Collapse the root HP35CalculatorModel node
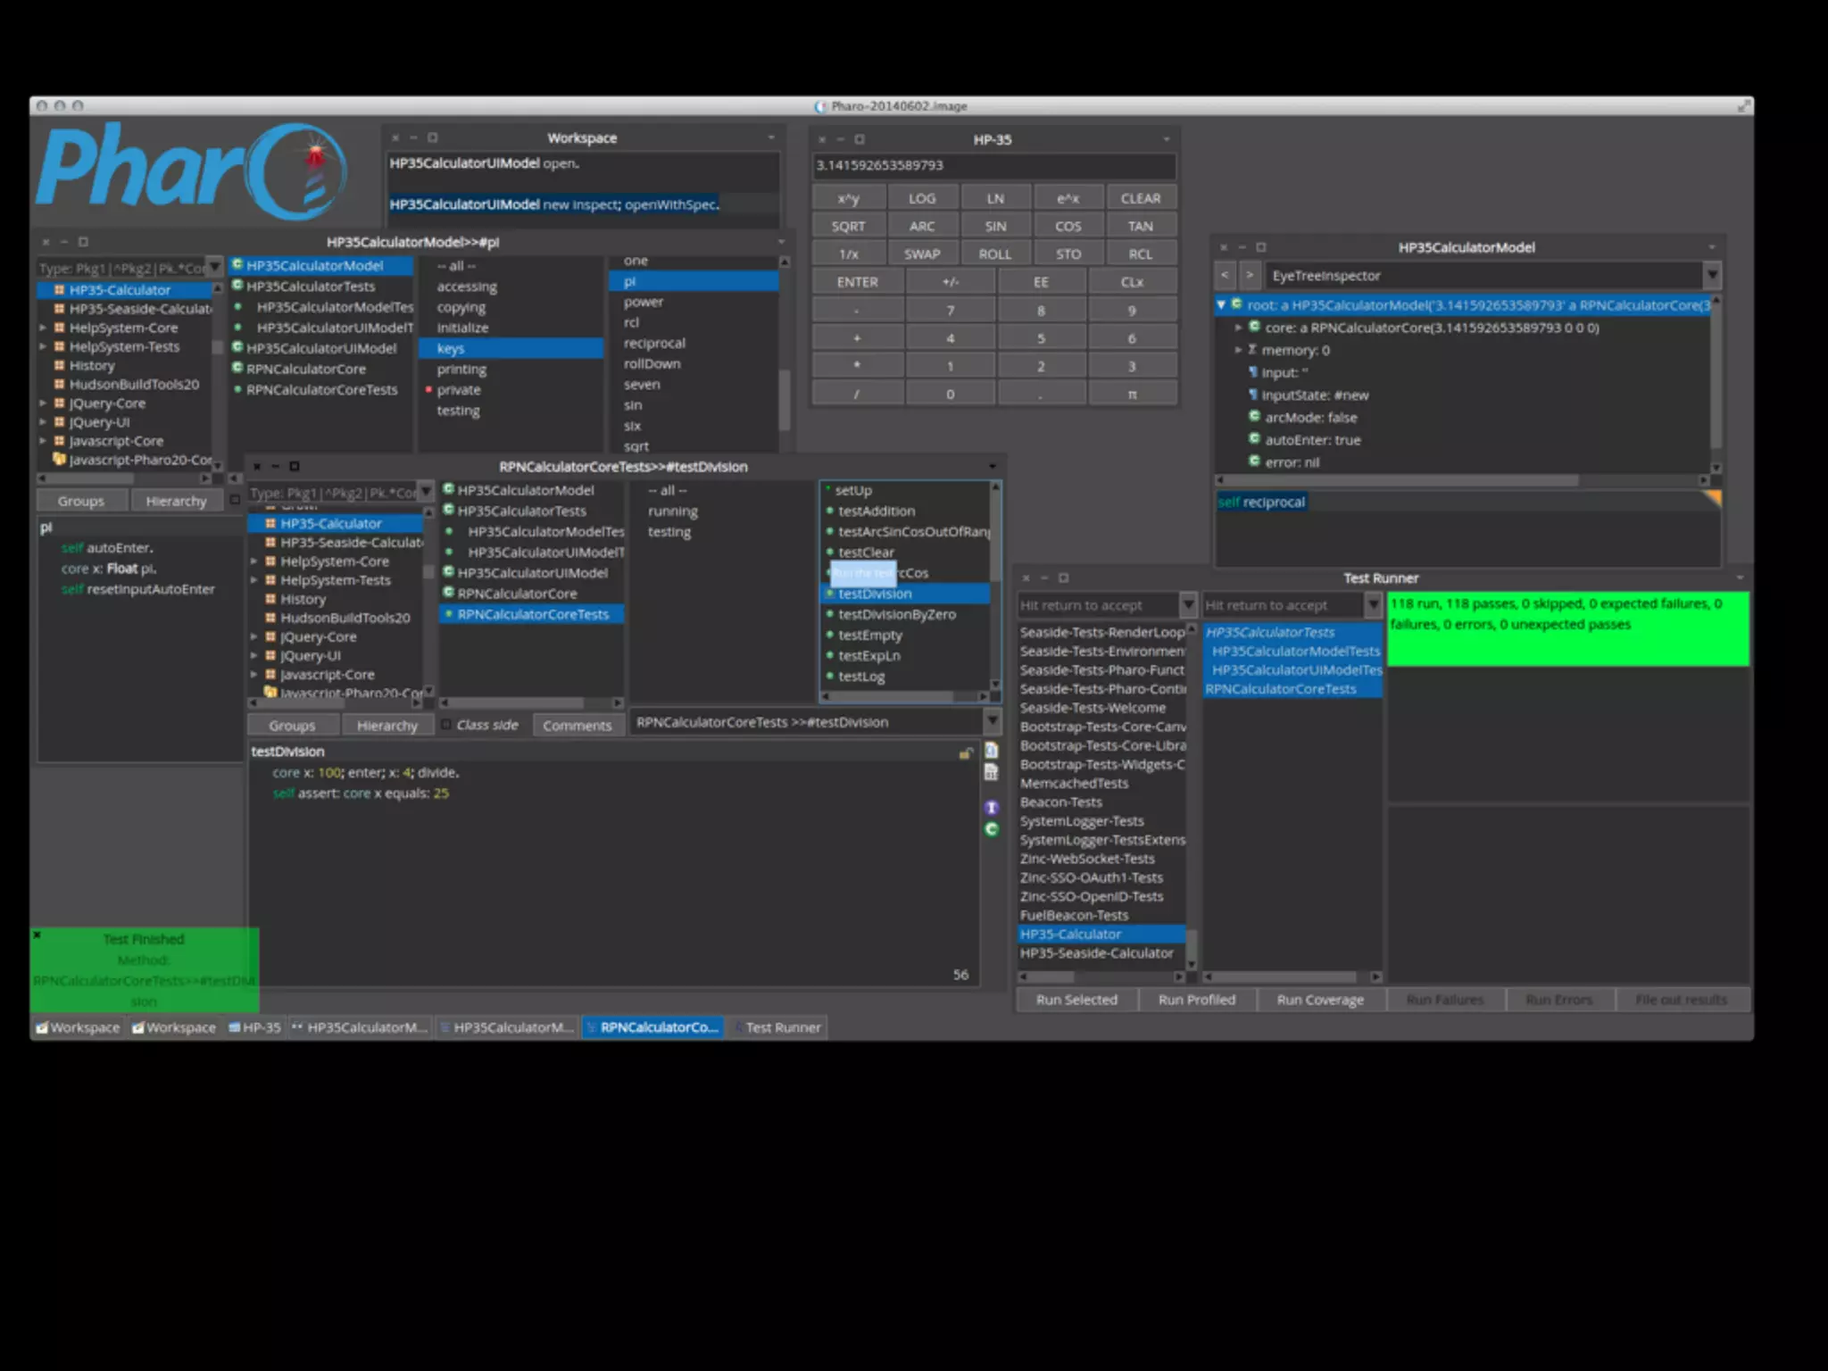 pos(1221,304)
